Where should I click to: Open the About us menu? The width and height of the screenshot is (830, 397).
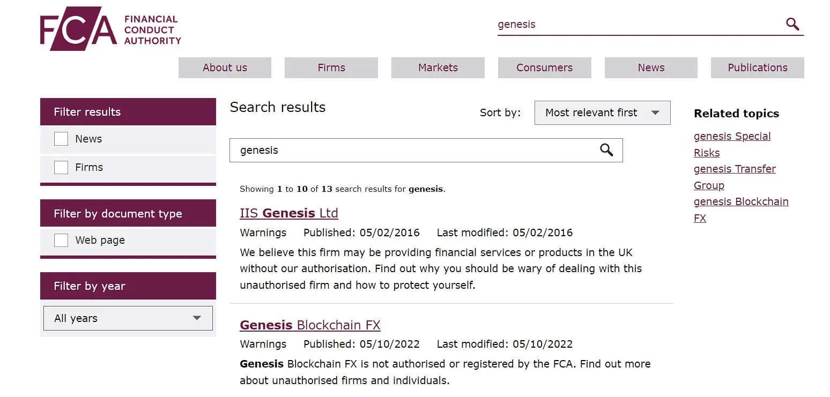click(225, 68)
